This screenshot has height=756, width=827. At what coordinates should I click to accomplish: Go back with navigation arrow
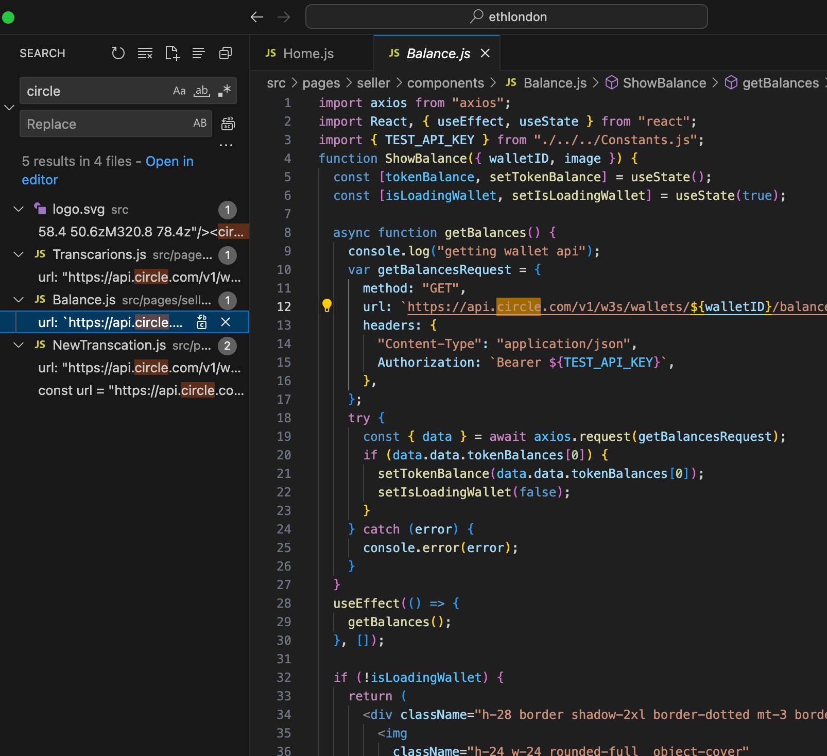[257, 17]
